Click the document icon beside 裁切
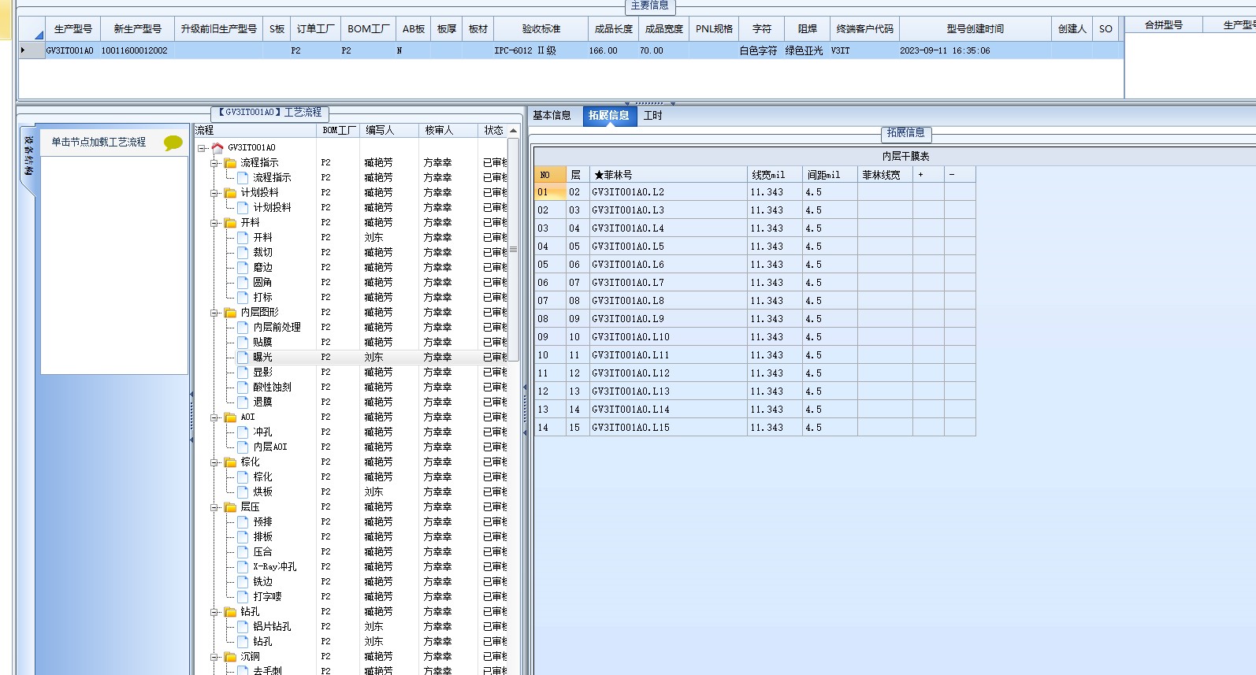Screen dimensions: 1256x675 coord(243,252)
